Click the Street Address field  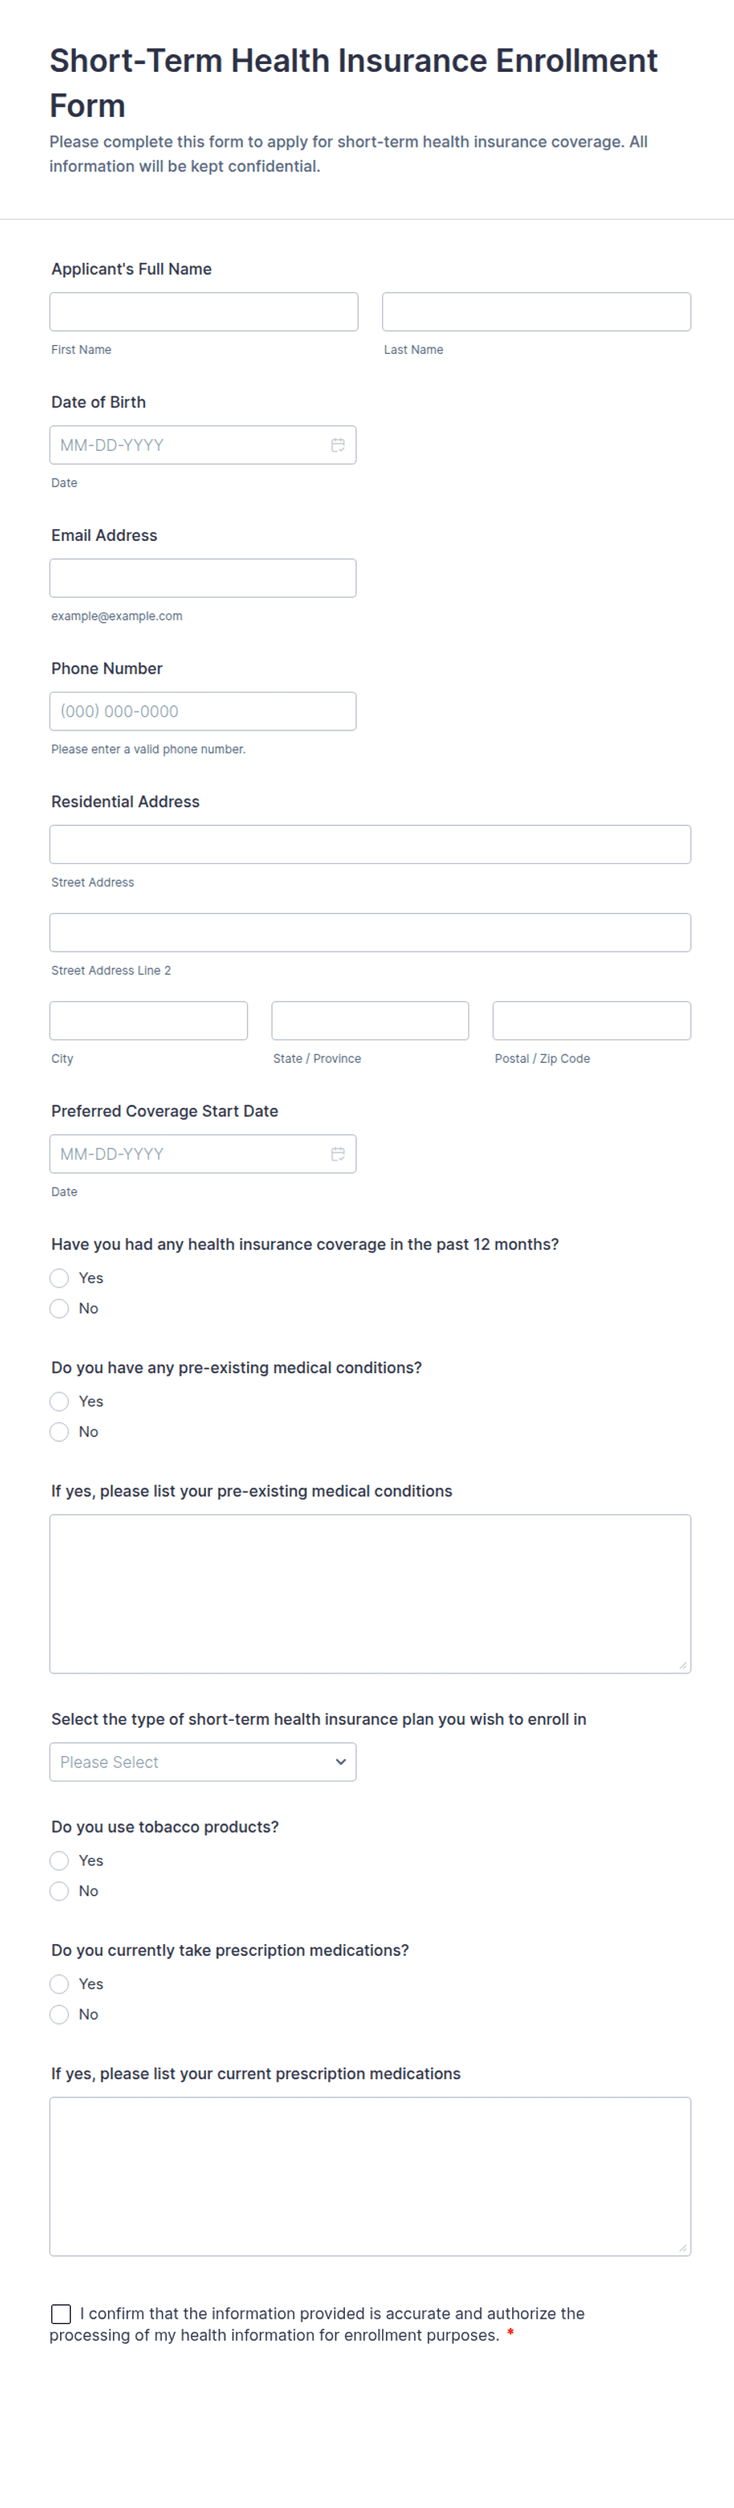(x=370, y=844)
